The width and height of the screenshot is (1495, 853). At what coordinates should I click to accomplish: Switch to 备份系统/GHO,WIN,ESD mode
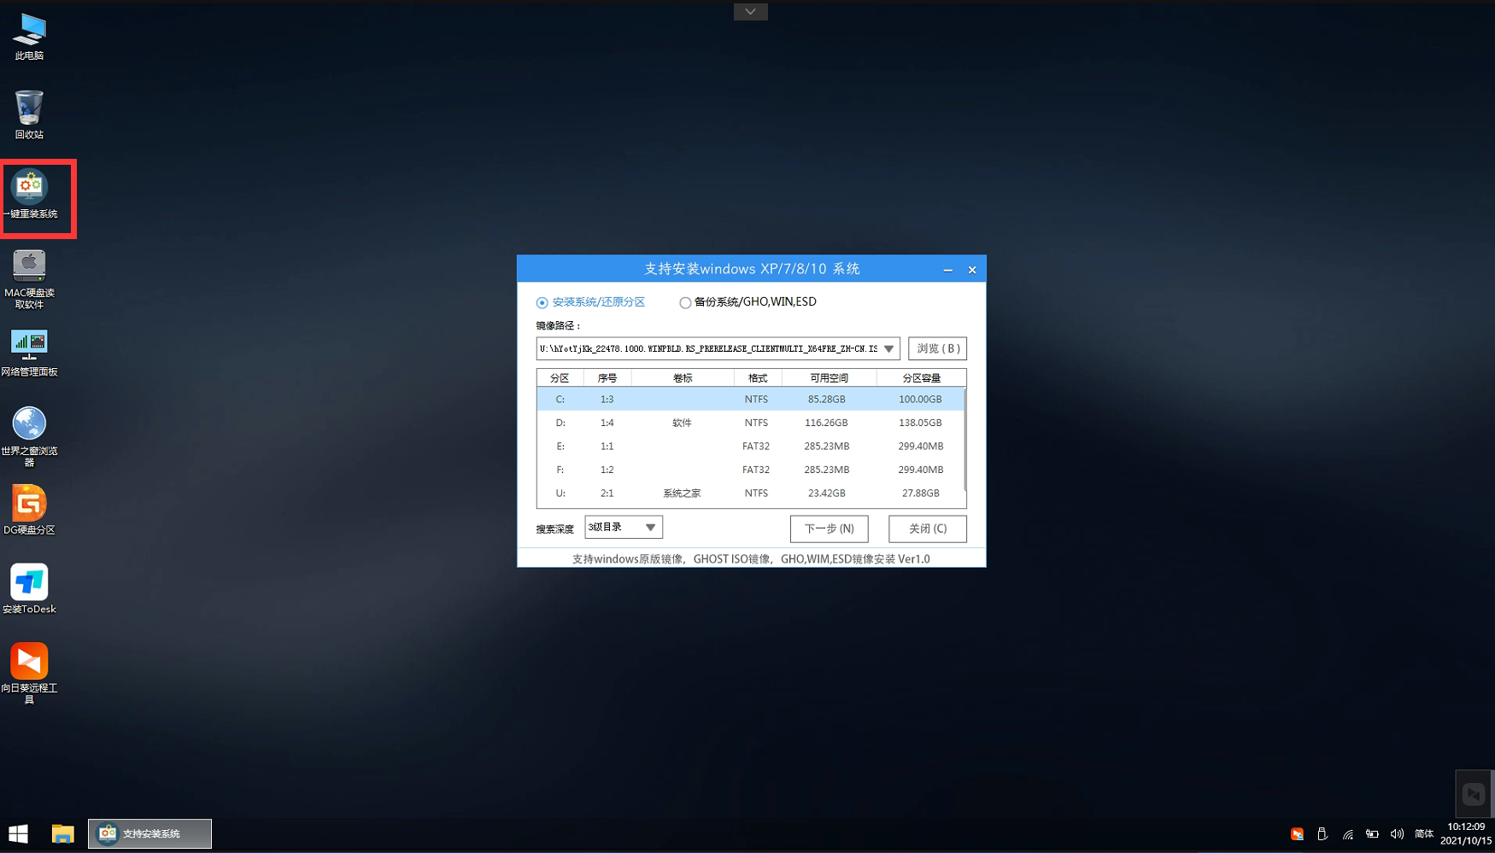(x=685, y=302)
